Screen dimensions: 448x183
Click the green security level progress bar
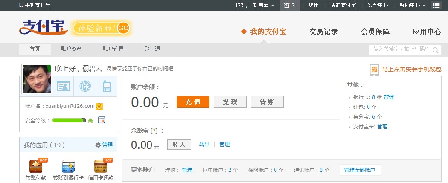69,120
